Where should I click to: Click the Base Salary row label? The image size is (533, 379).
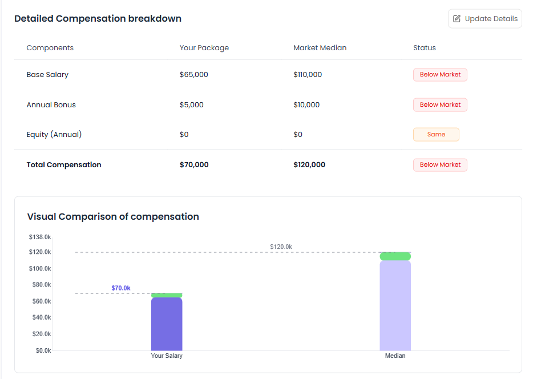(47, 75)
